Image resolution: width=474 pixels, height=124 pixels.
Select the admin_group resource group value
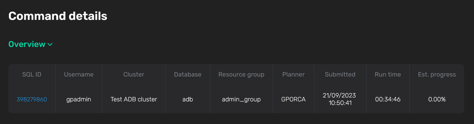(x=241, y=99)
